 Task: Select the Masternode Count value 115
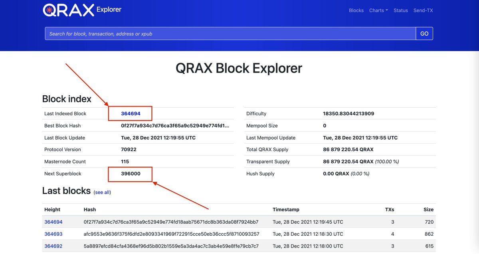pos(125,161)
